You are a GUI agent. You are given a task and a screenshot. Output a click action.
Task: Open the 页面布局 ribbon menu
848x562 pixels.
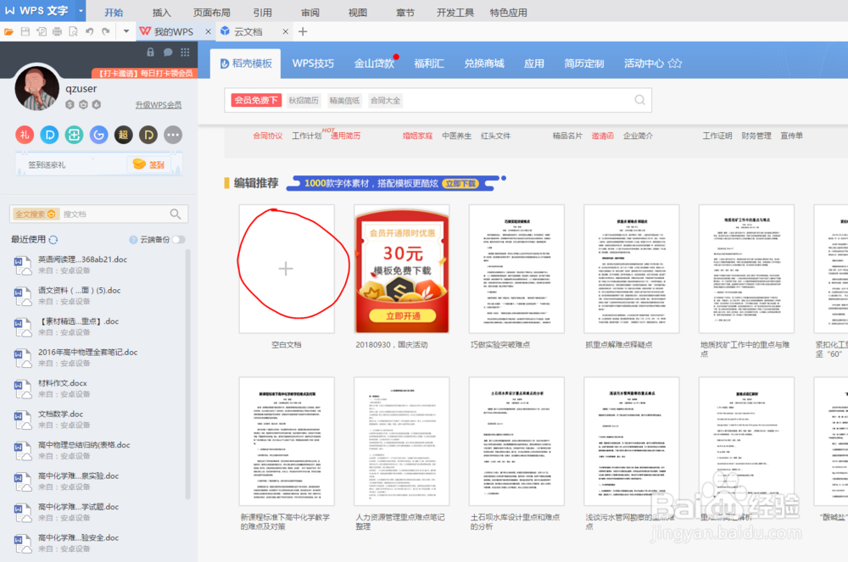point(211,13)
